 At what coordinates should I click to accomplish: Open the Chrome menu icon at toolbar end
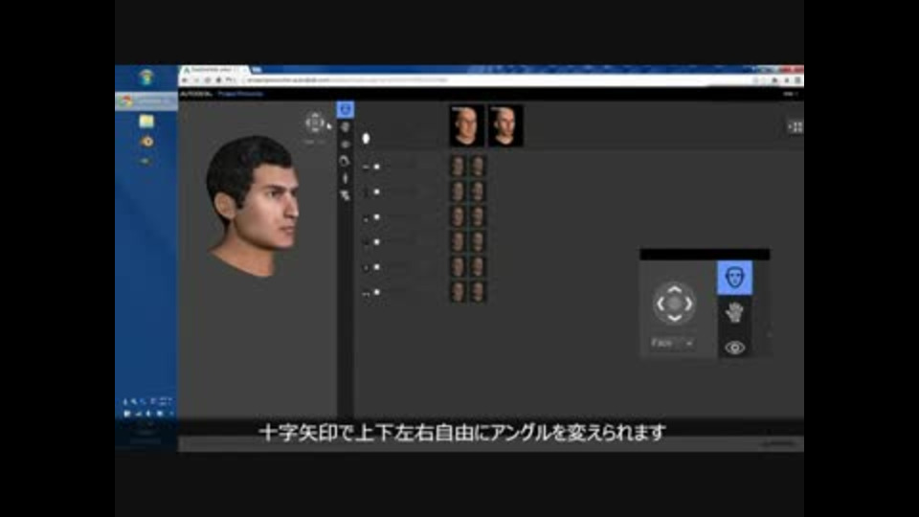(x=797, y=80)
